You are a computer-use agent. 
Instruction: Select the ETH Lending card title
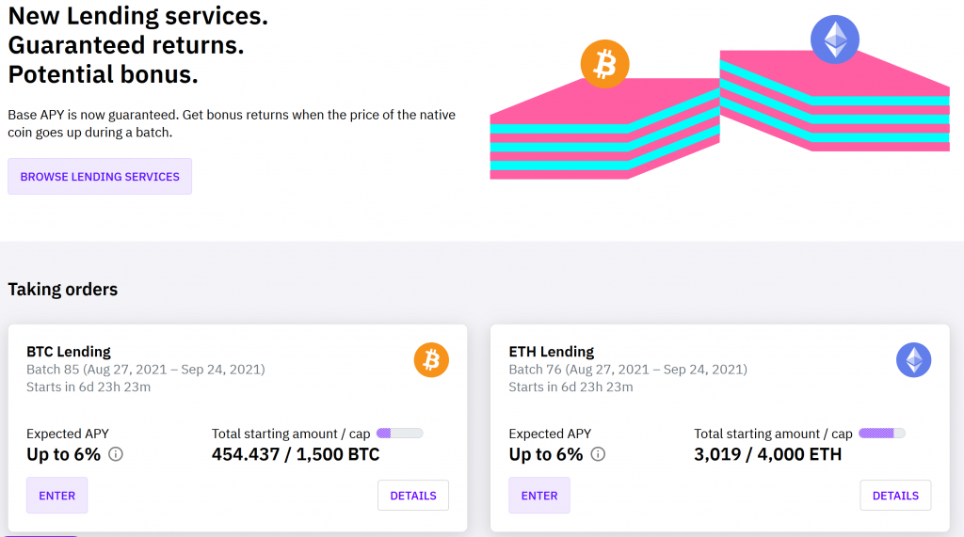pyautogui.click(x=552, y=352)
